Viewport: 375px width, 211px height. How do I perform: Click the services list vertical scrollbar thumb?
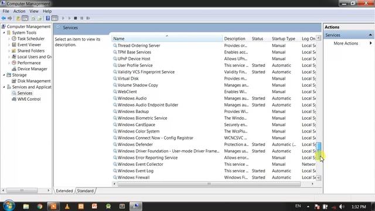click(319, 151)
